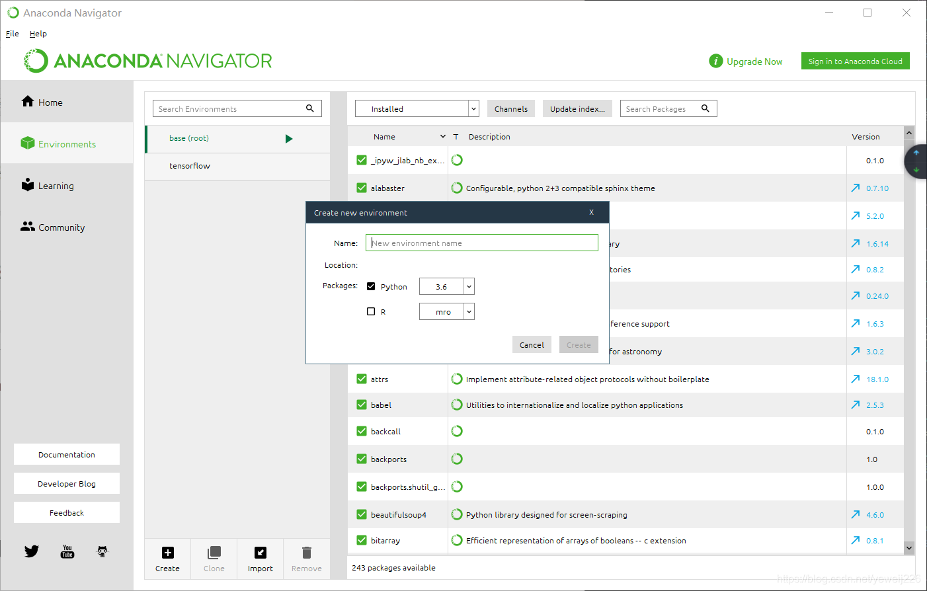Click Sign in to Anaconda Cloud

pyautogui.click(x=856, y=61)
